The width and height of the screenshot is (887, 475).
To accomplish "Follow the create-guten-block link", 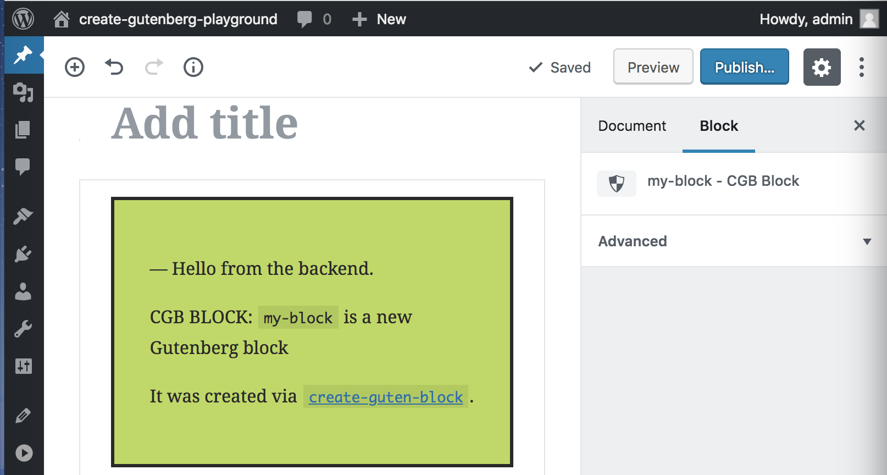I will (386, 397).
